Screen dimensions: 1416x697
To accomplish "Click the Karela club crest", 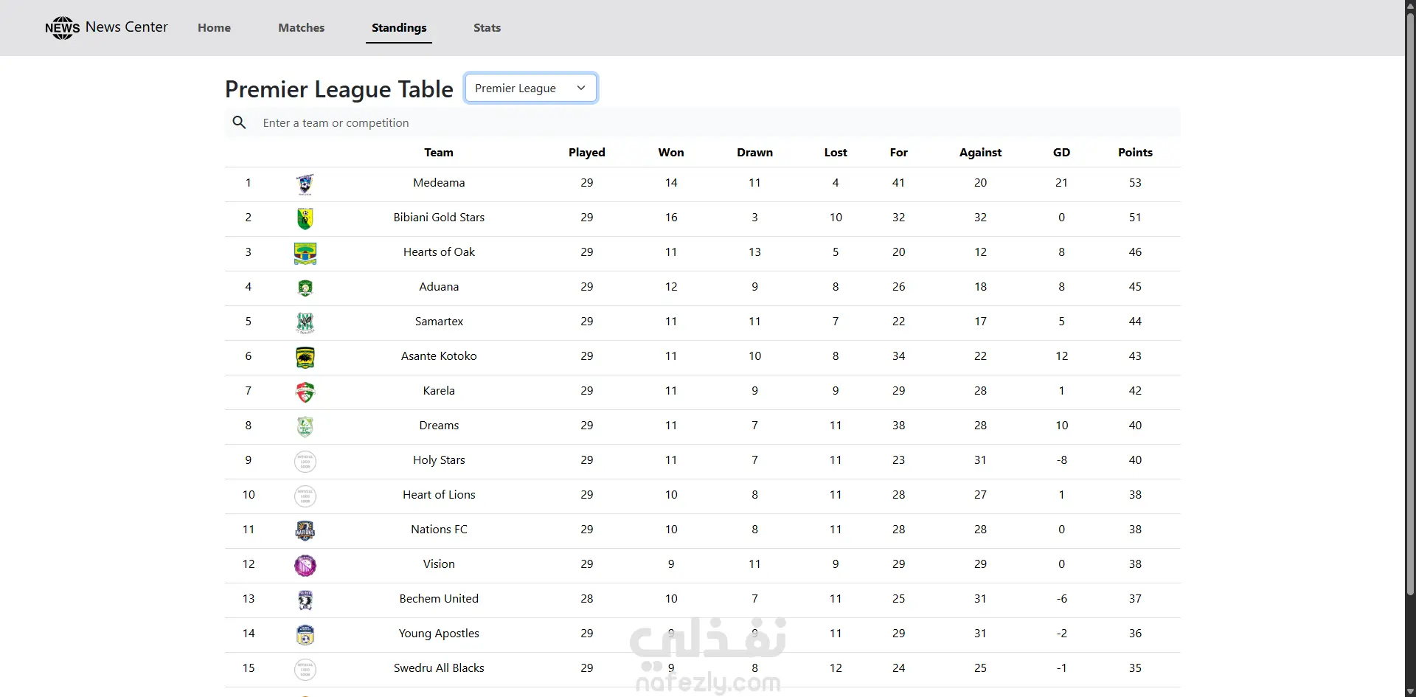I will click(x=305, y=392).
